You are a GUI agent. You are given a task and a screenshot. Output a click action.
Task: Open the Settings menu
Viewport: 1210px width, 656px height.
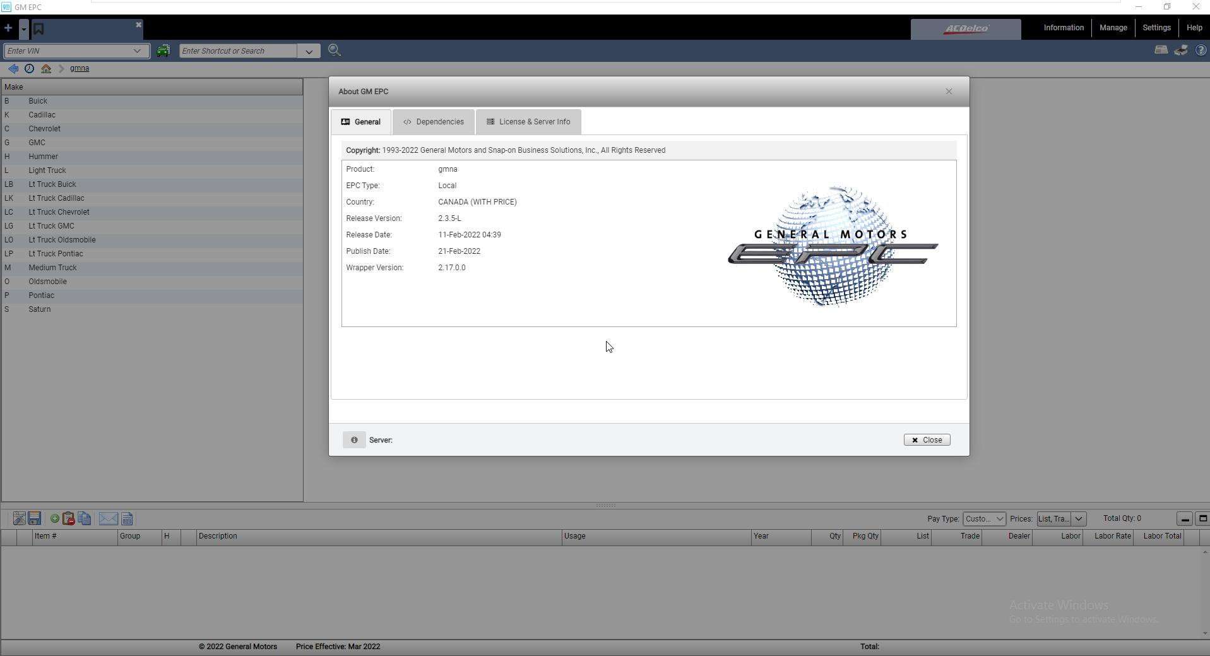pyautogui.click(x=1156, y=28)
